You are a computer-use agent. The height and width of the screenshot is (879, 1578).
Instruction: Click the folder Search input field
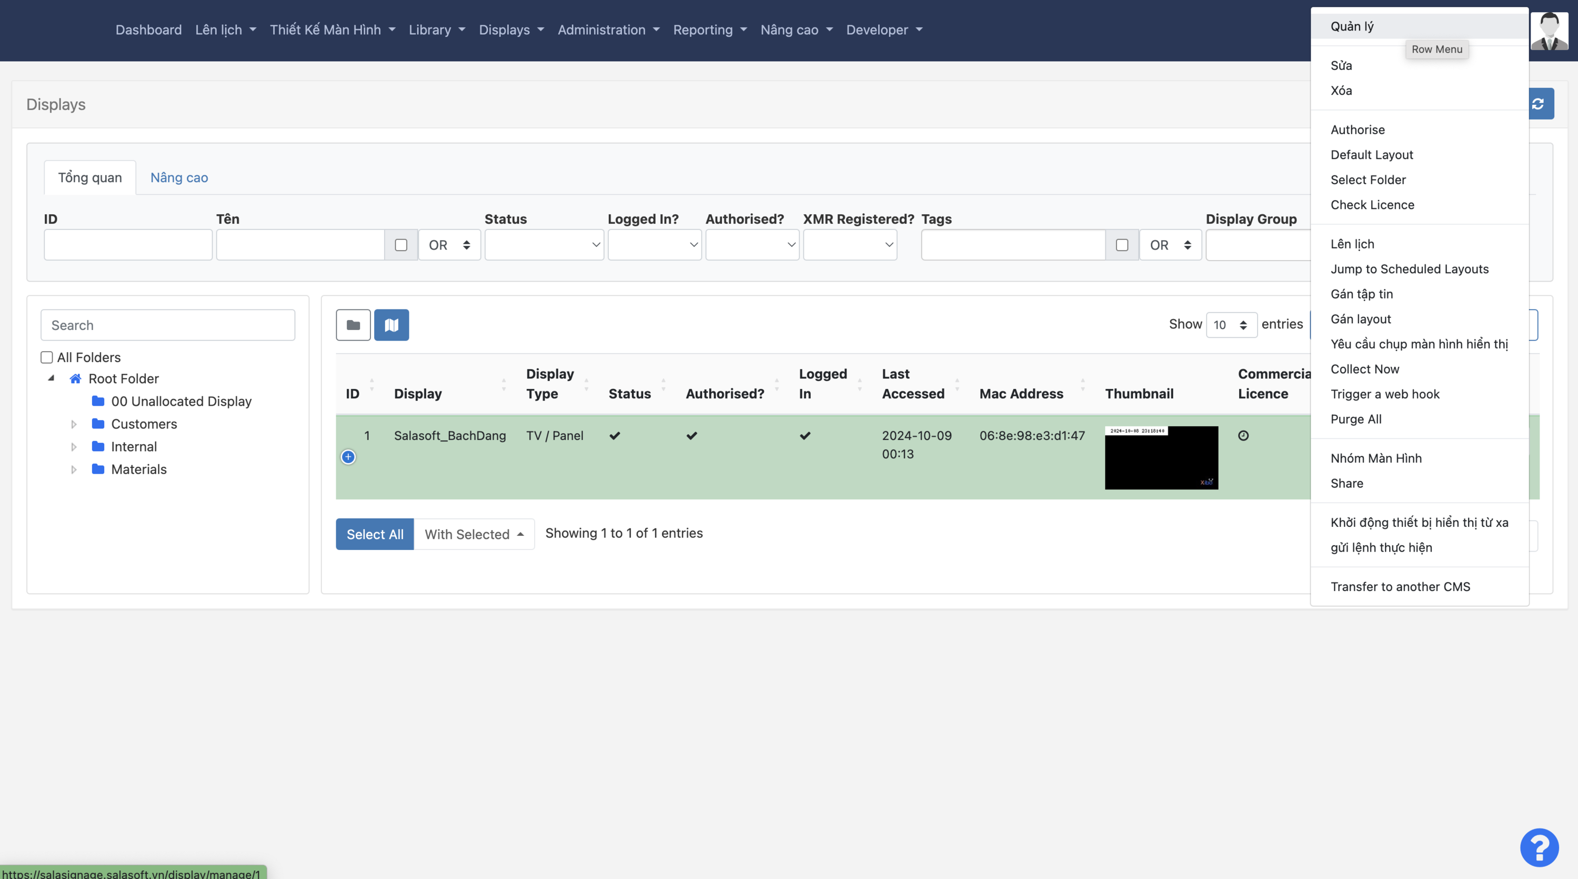click(x=167, y=325)
